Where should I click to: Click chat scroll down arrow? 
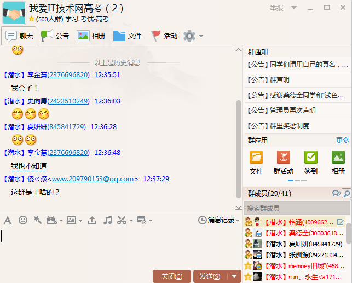pos(239,207)
